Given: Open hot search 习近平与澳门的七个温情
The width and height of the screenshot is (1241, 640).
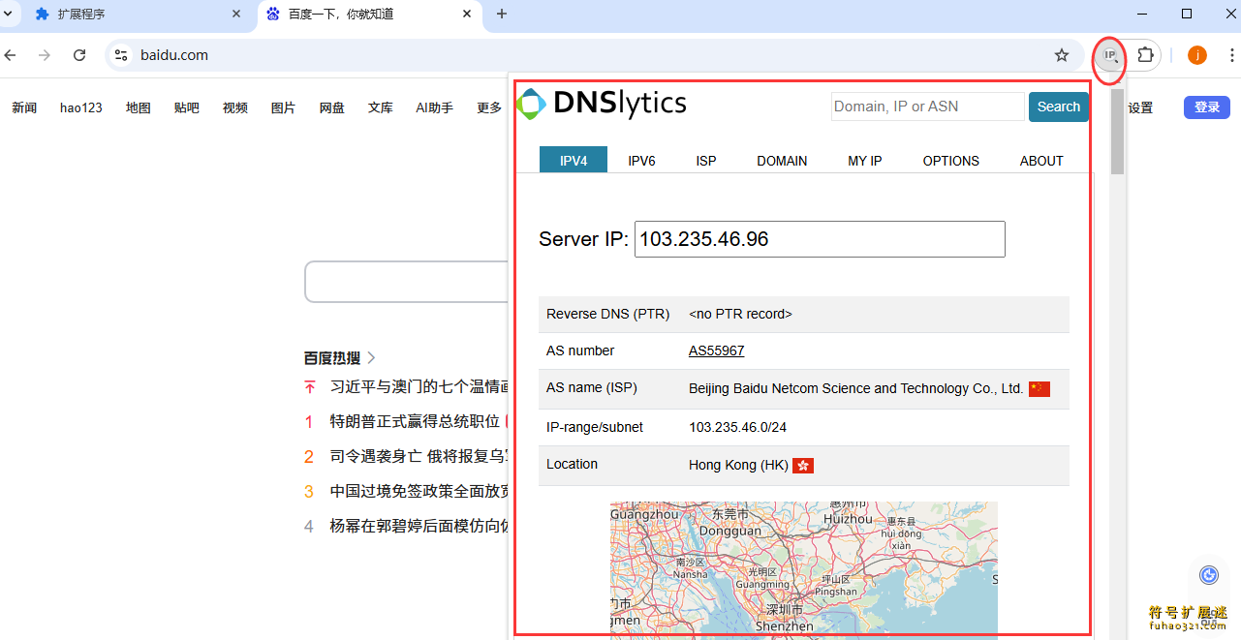Looking at the screenshot, I should pyautogui.click(x=419, y=386).
